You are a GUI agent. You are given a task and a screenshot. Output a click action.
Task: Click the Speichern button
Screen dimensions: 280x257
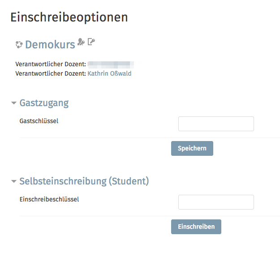192,148
